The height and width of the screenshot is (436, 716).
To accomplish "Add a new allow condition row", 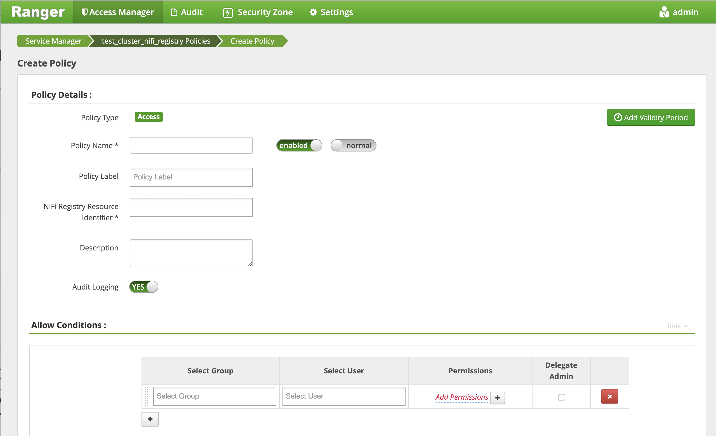I will (150, 419).
